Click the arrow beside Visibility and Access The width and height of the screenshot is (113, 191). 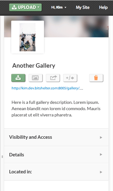pos(101,138)
